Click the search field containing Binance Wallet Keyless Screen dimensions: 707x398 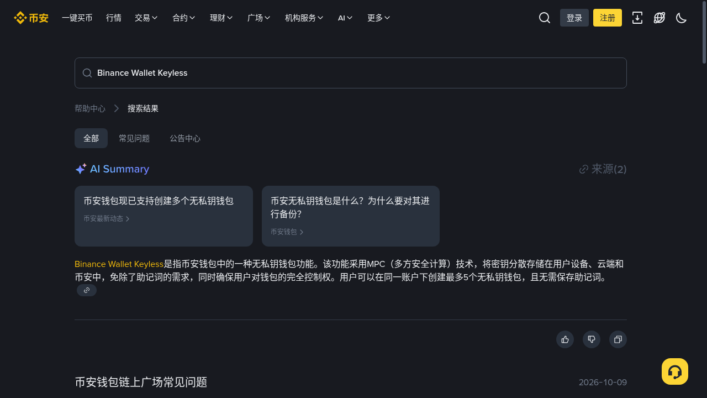351,73
